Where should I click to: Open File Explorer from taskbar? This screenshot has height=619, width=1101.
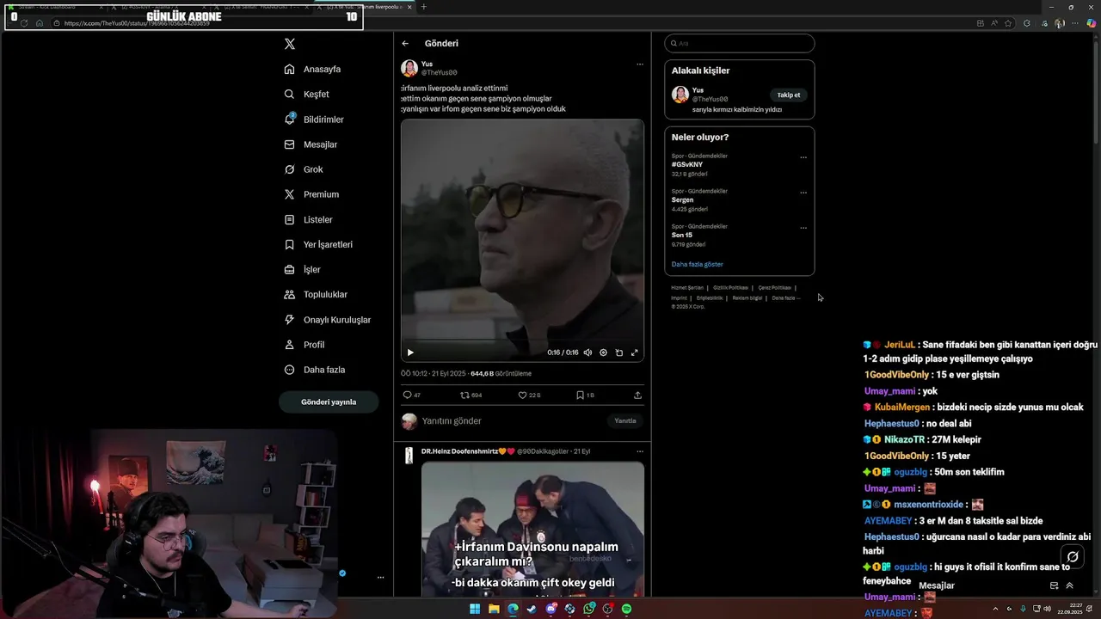[x=494, y=609]
